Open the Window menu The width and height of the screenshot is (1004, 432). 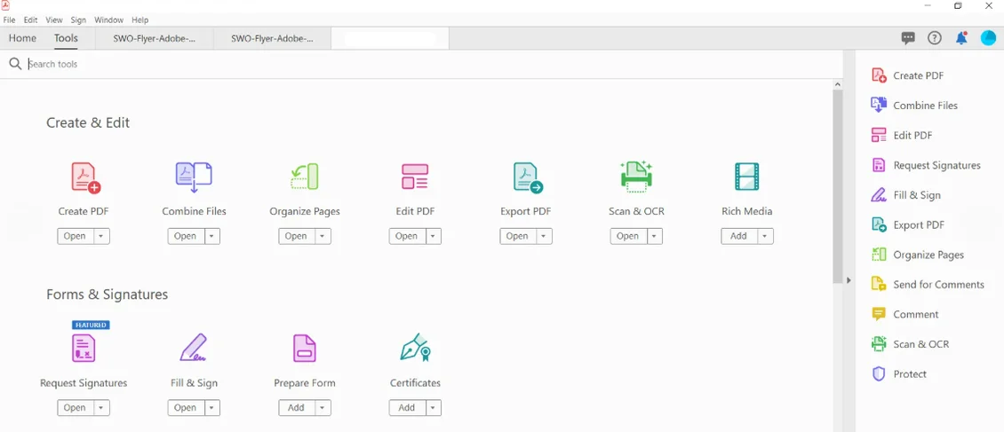(x=109, y=20)
